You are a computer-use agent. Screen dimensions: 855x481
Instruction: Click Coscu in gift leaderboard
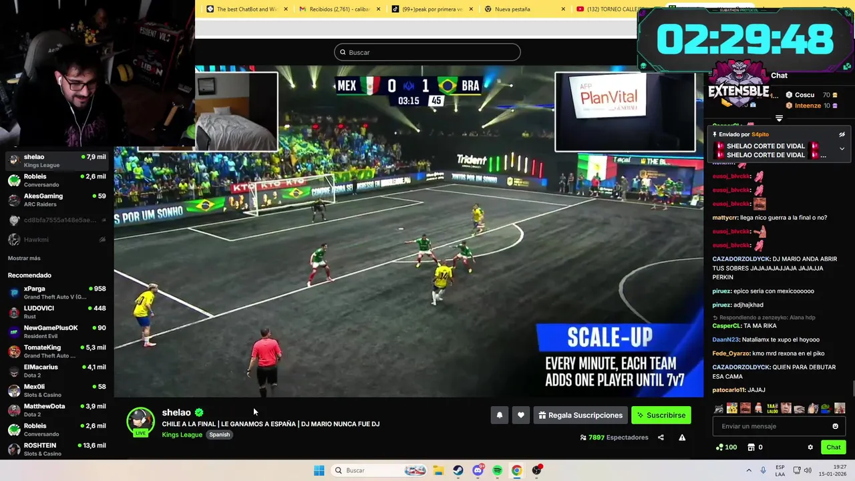(804, 95)
